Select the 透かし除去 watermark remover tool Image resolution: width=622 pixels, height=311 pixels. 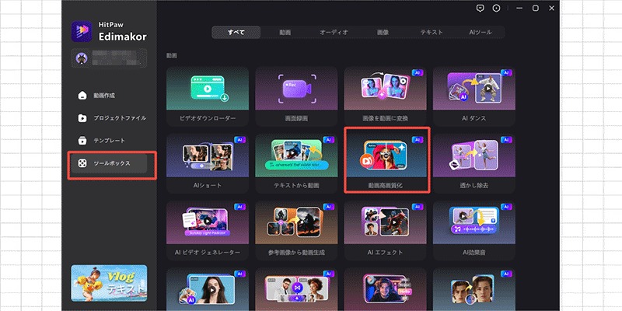point(474,161)
